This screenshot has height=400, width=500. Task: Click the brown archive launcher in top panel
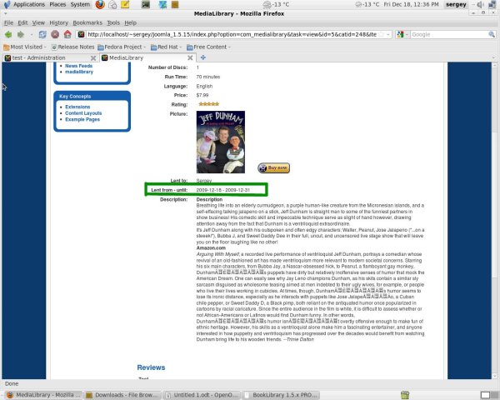[175, 4]
